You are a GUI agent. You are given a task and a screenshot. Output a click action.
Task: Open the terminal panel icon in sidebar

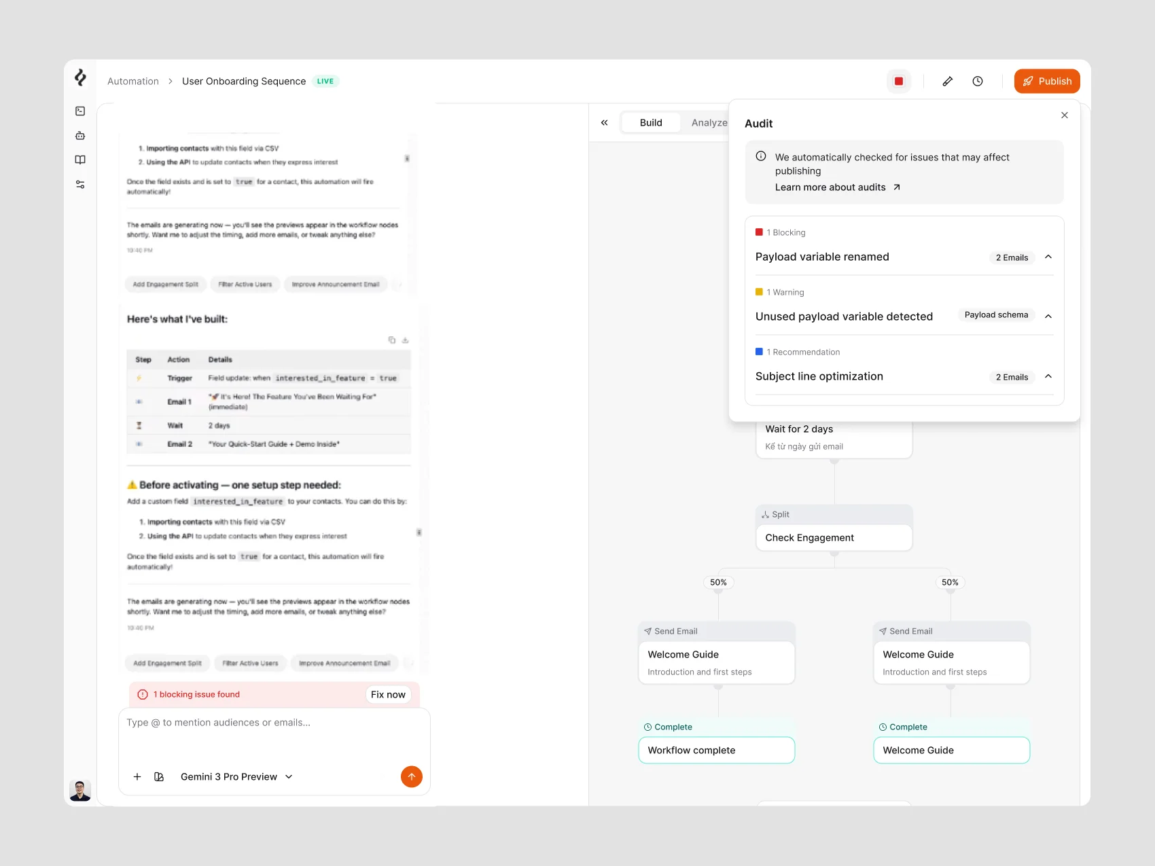[80, 111]
